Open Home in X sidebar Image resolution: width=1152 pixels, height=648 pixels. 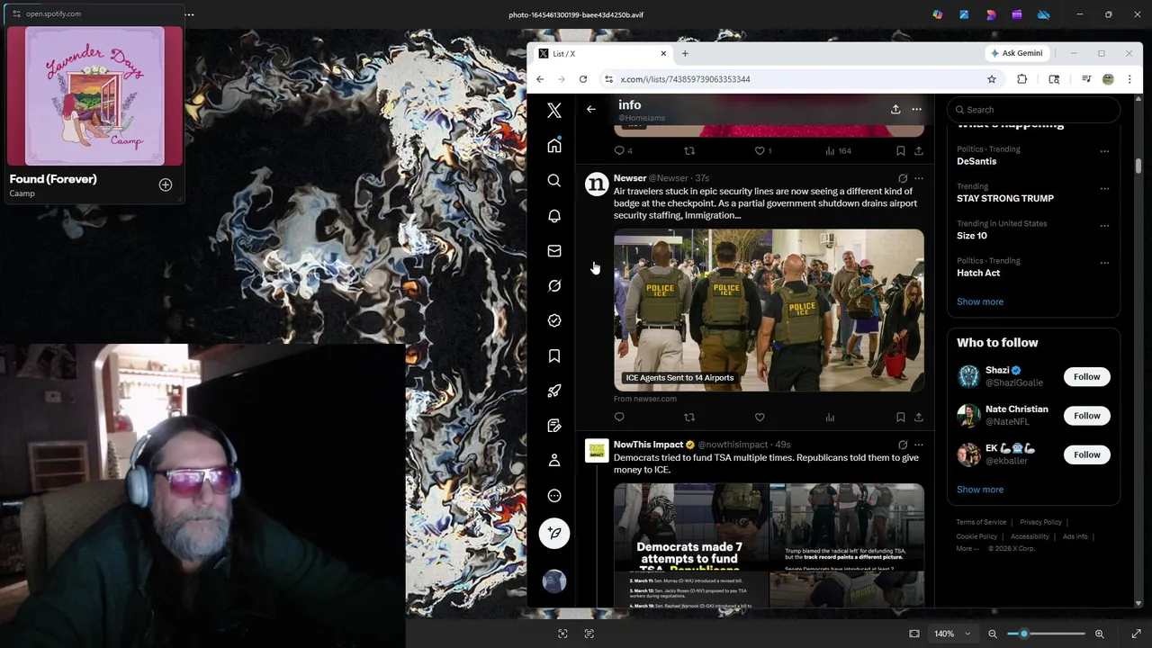(554, 146)
